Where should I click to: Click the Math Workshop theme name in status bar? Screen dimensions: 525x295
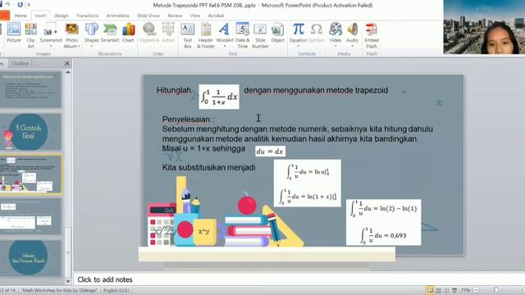click(x=59, y=290)
